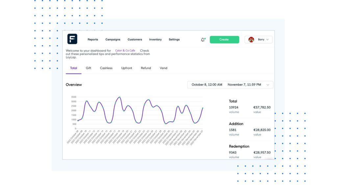Switch to the Vend tab
The height and width of the screenshot is (190, 337).
point(163,68)
